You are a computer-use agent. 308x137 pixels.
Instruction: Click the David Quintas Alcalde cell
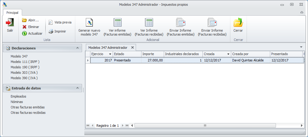[x=251, y=60]
